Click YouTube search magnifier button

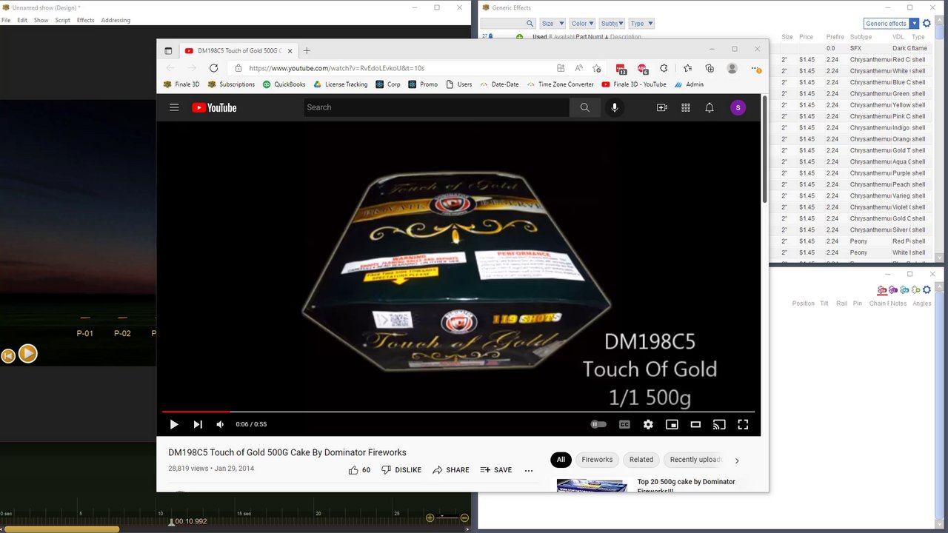585,107
